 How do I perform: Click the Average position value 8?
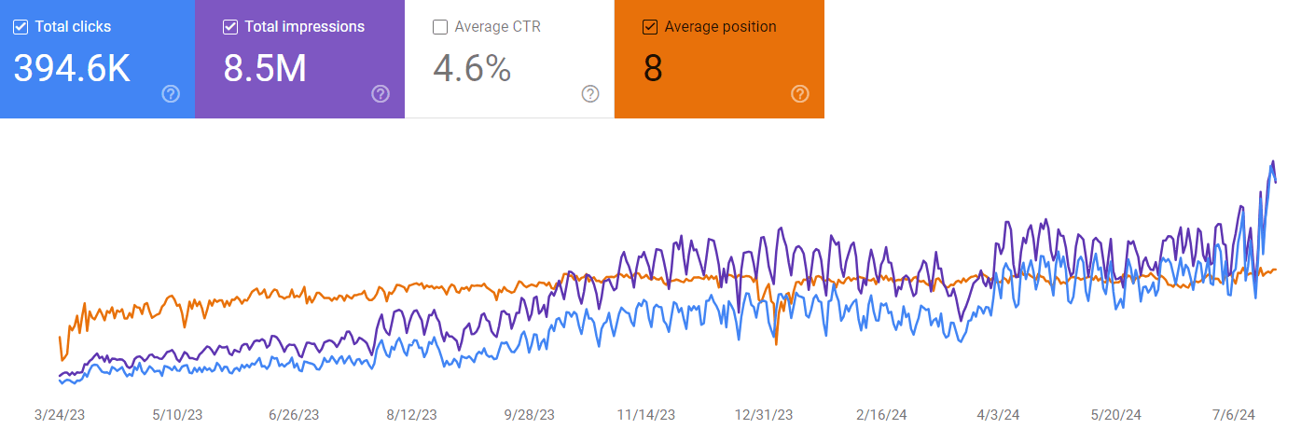click(x=653, y=68)
